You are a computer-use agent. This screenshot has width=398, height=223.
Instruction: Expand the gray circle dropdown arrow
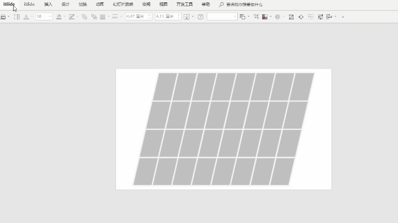coord(284,16)
